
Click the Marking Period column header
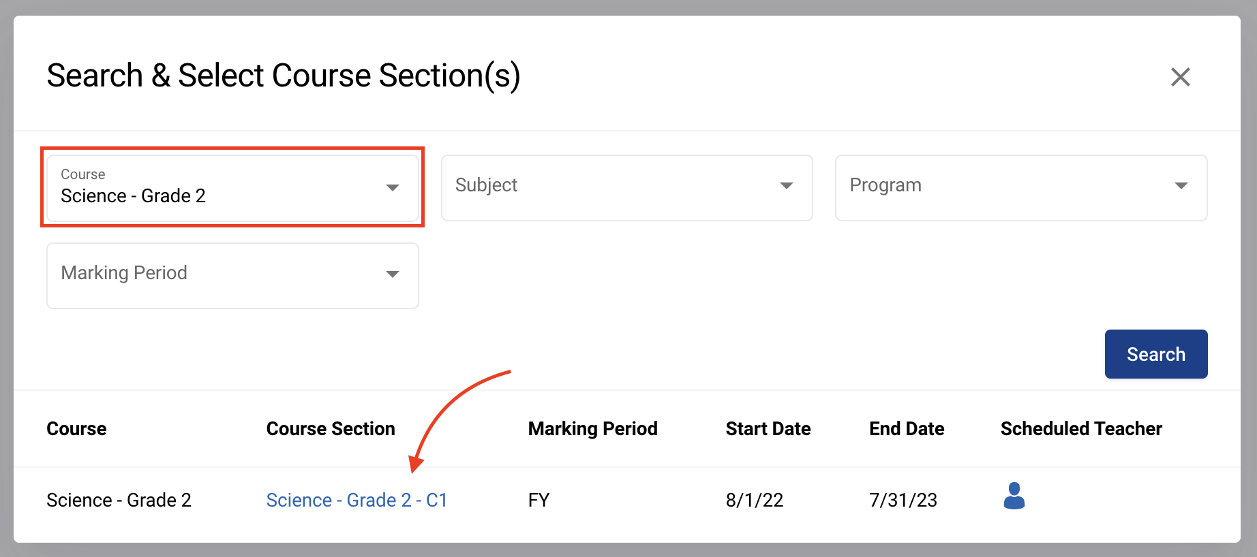click(592, 428)
